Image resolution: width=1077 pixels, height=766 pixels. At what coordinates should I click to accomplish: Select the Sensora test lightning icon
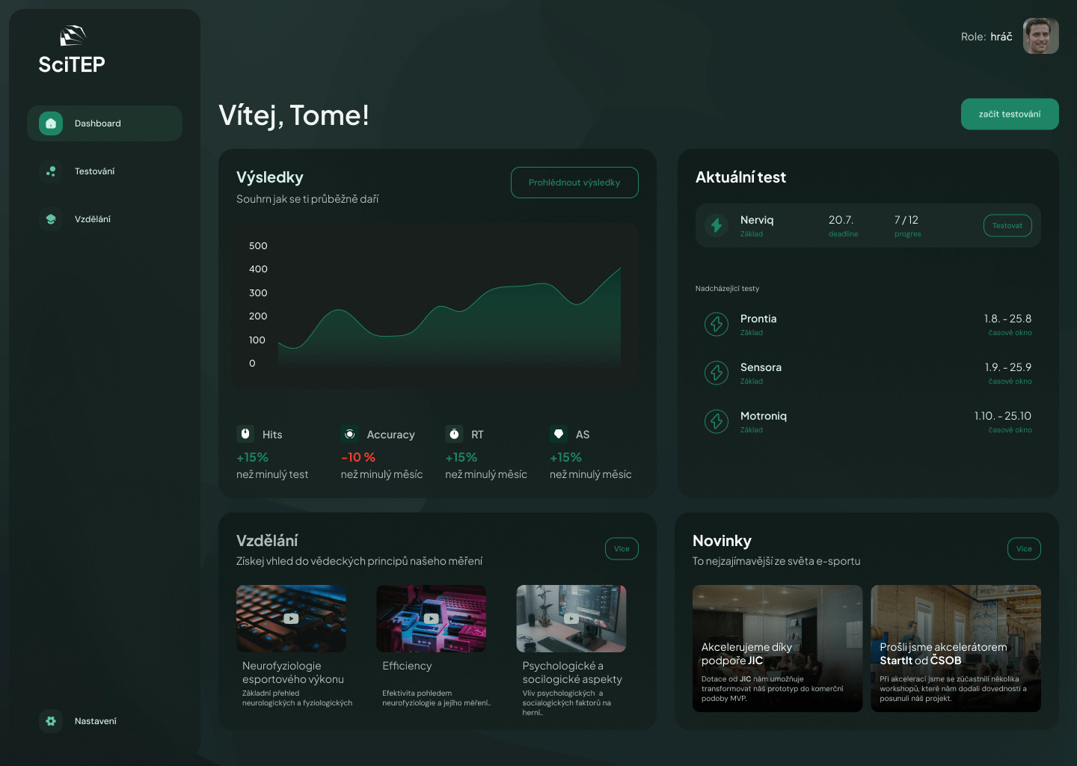(x=717, y=373)
